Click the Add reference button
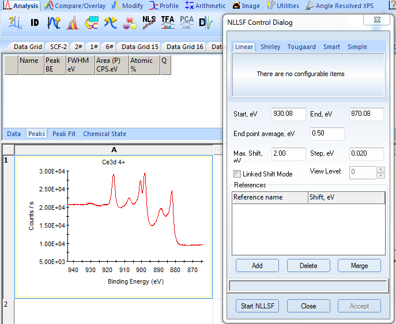This screenshot has width=396, height=324. click(257, 266)
